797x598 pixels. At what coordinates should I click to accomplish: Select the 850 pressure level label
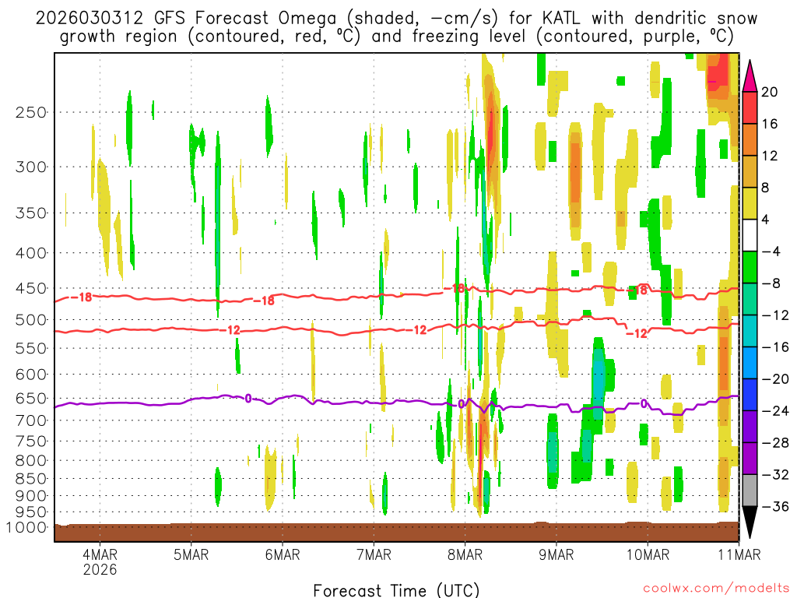point(31,479)
